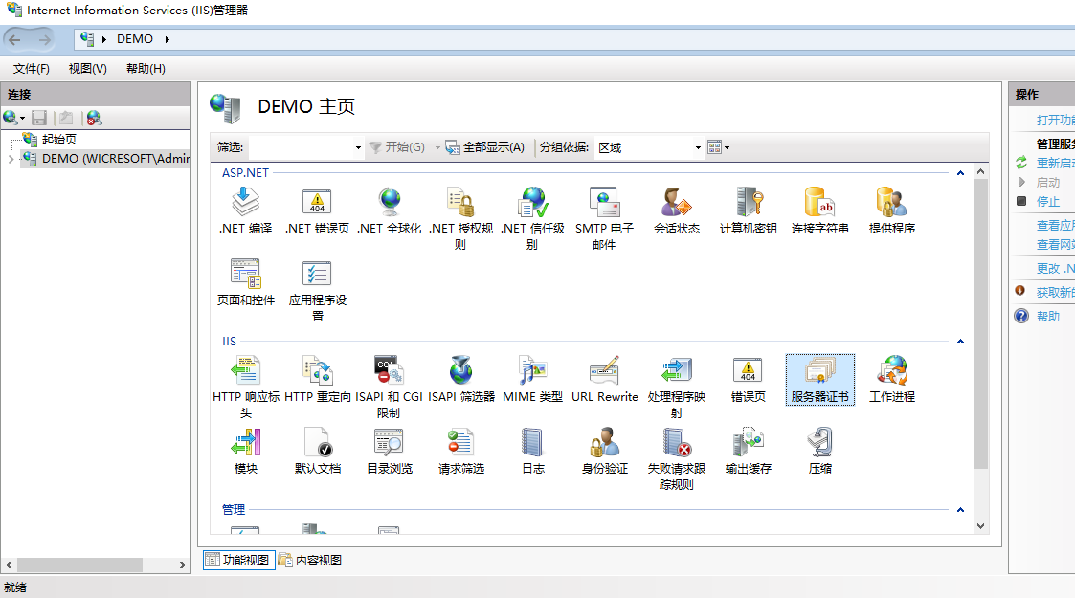Select DEMO (WICRESOFT\Admin server node
The image size is (1075, 598).
pos(115,158)
